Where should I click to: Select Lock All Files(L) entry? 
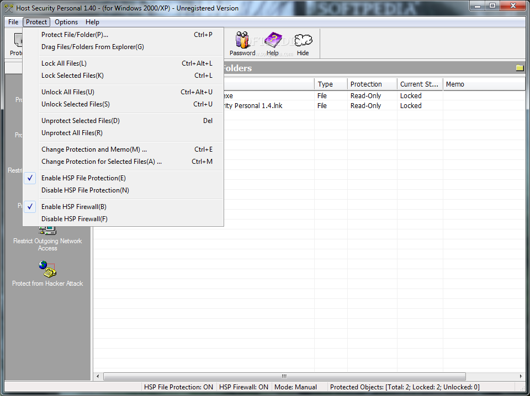[x=123, y=63]
